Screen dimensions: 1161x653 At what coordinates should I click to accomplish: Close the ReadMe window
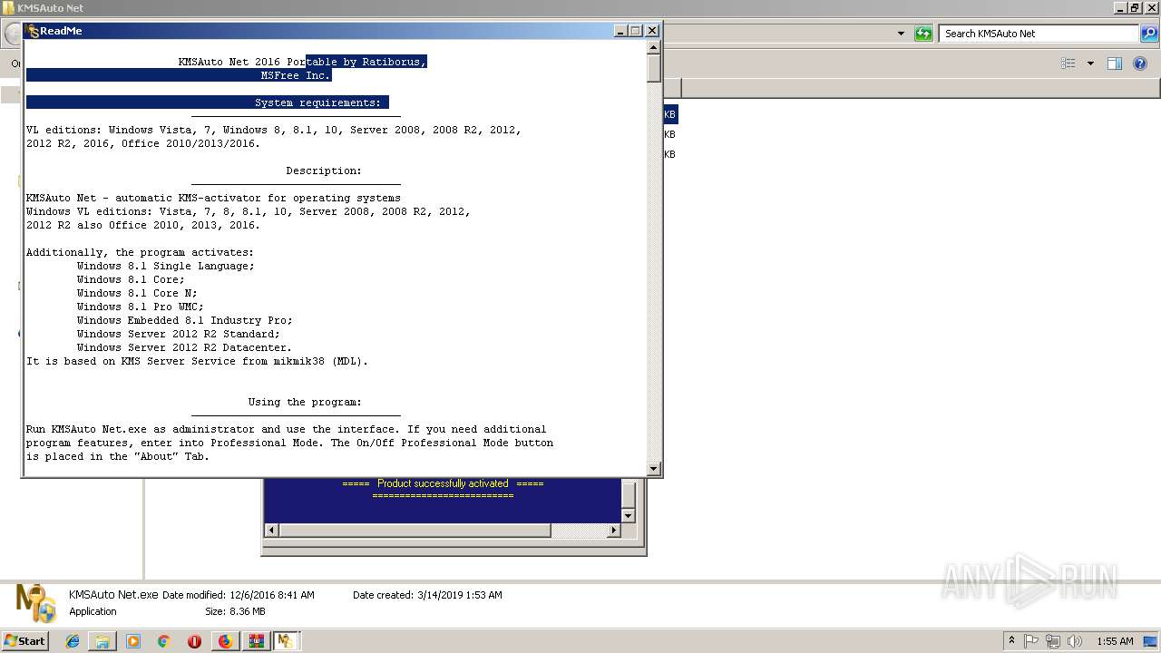[x=651, y=31]
